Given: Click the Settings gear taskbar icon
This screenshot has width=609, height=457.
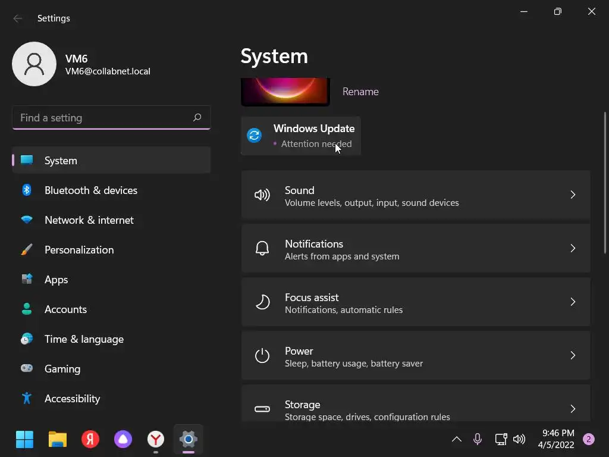Looking at the screenshot, I should click(189, 440).
